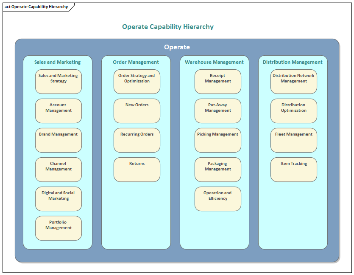This screenshot has height=275, width=354.
Task: Click the Account Management capability
Action: (x=58, y=111)
